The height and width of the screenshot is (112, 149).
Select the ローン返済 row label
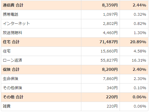click(12, 60)
